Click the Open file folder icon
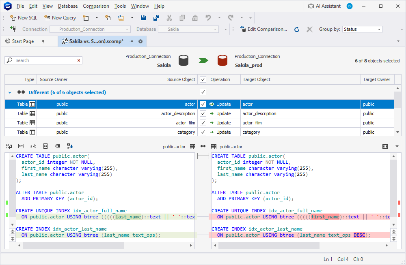Screen dimensions: 406x265 coord(121,18)
